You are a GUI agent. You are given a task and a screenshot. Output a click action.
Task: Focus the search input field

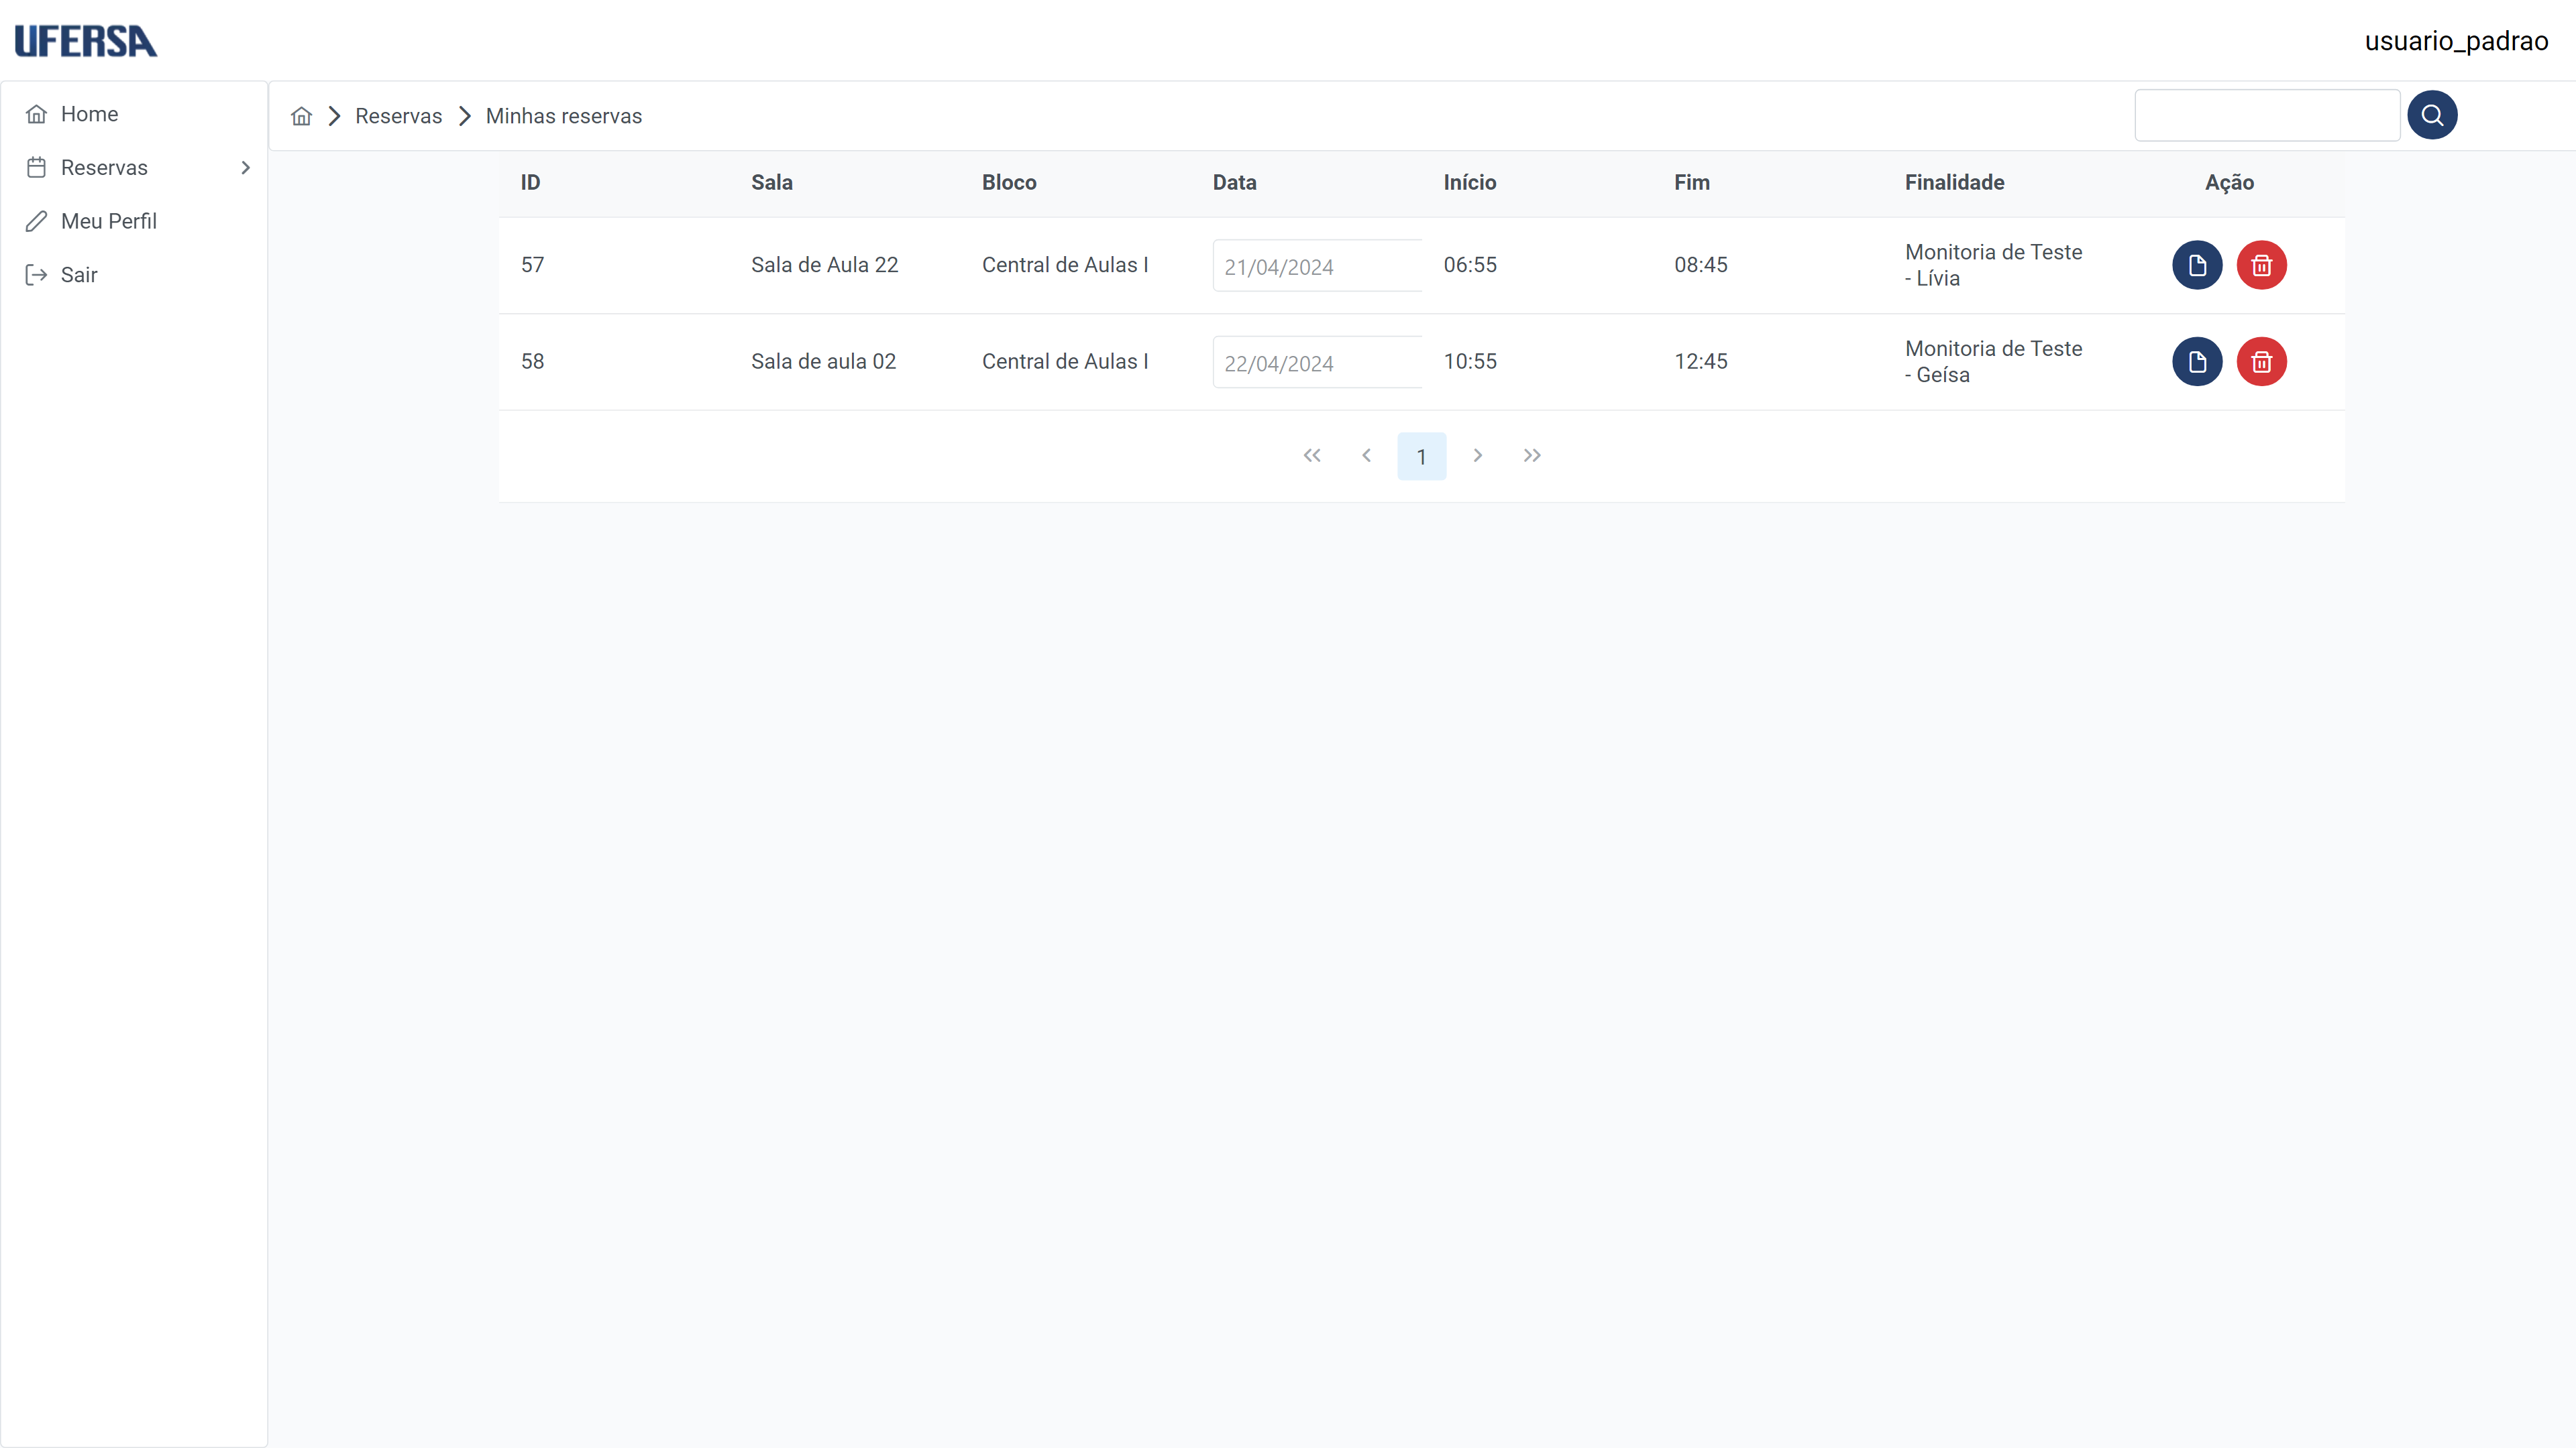tap(2267, 115)
